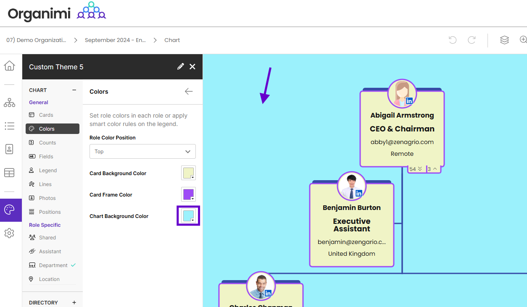Click the undo arrow icon

point(453,40)
